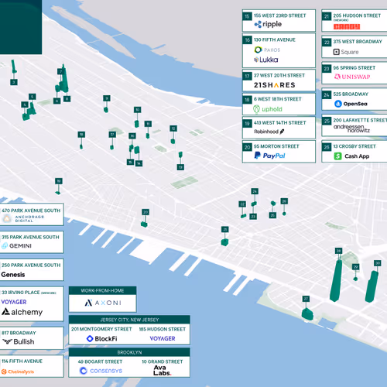Click map marker number 3
Screen dimensions: 387x387
click(14, 82)
